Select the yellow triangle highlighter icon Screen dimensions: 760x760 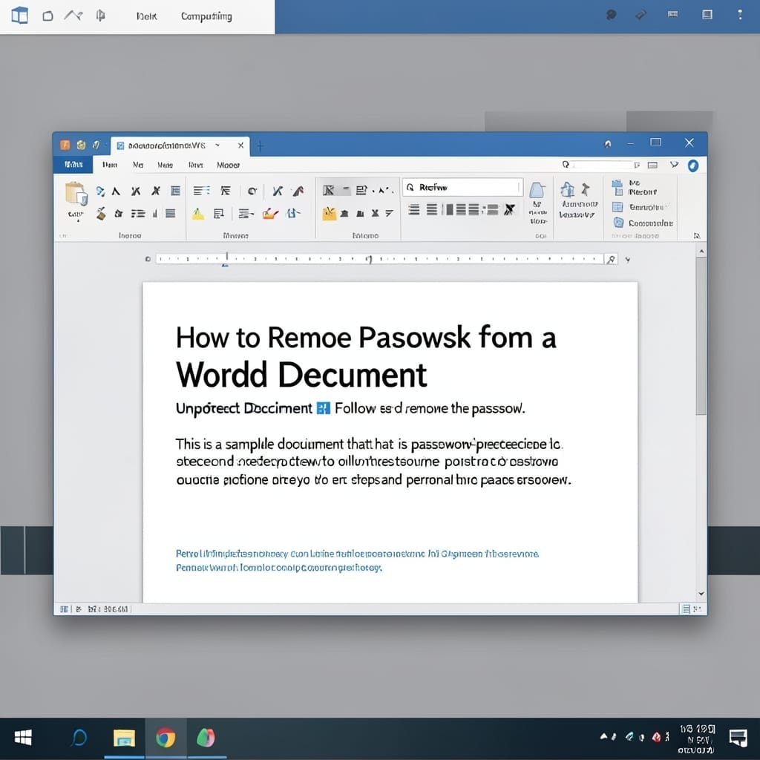coord(197,214)
